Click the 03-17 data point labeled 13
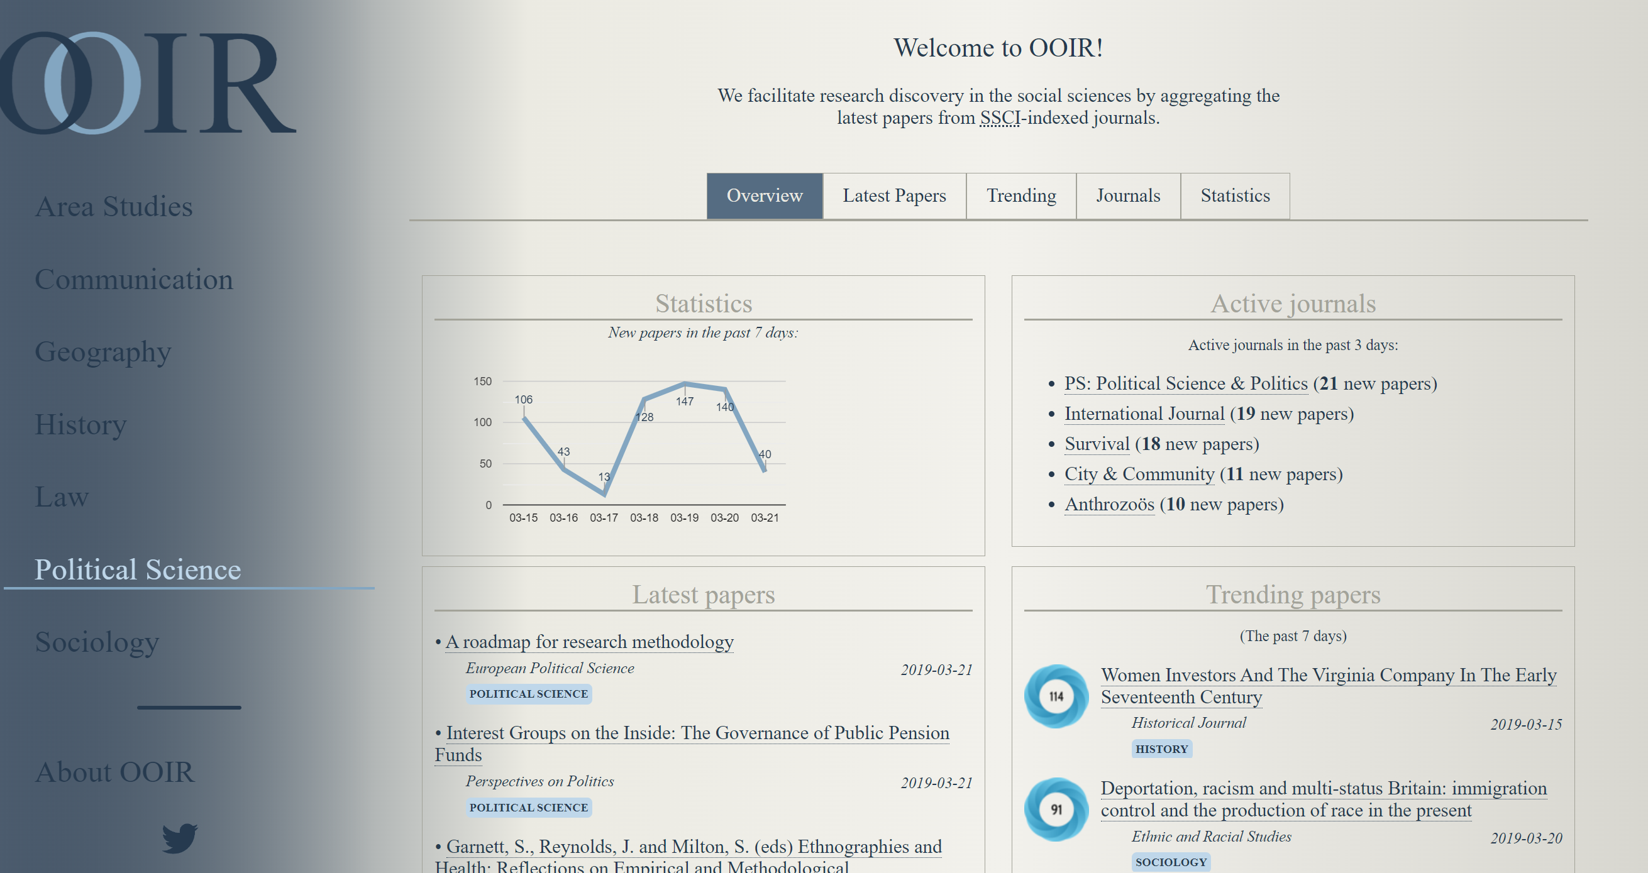 (x=605, y=494)
